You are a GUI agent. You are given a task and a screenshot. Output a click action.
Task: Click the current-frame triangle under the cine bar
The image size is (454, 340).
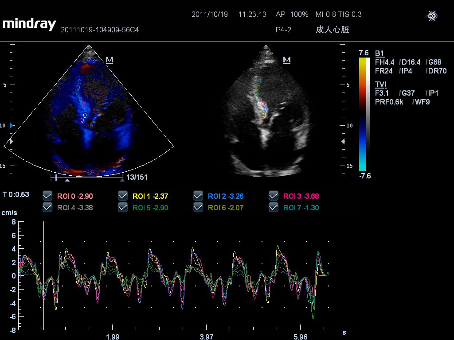(67, 180)
